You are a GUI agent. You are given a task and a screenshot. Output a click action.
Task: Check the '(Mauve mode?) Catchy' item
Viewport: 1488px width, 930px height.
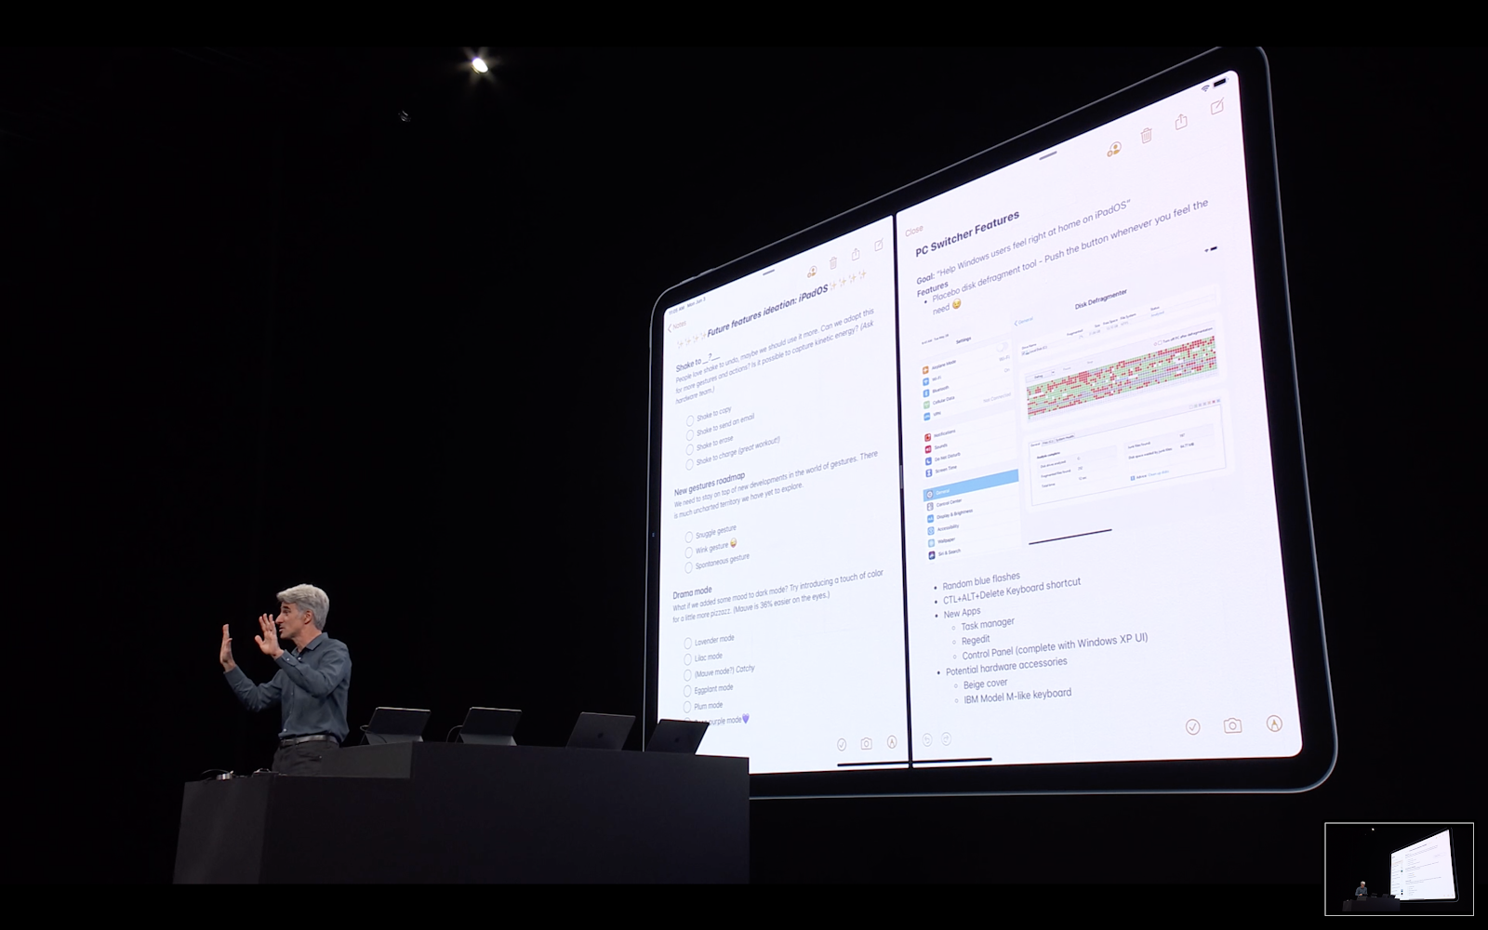tap(688, 675)
